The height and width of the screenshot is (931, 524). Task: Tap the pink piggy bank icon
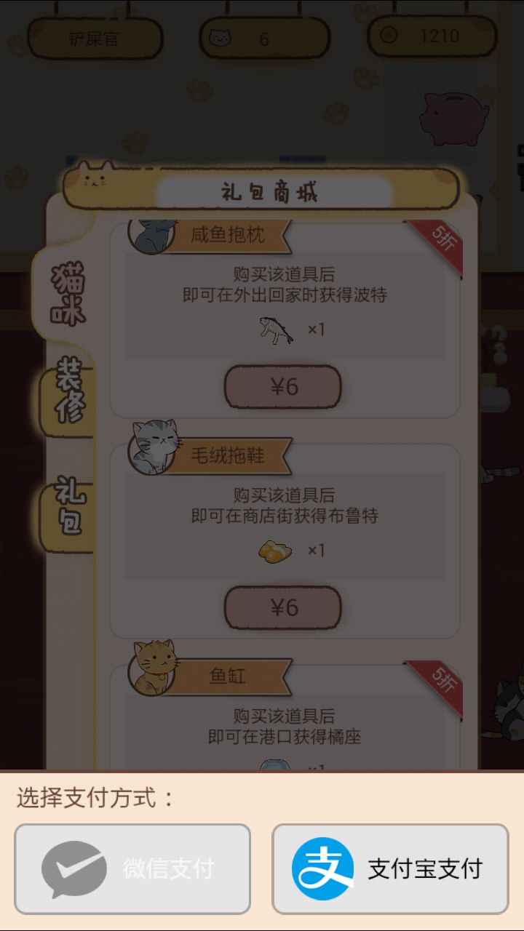[x=453, y=118]
